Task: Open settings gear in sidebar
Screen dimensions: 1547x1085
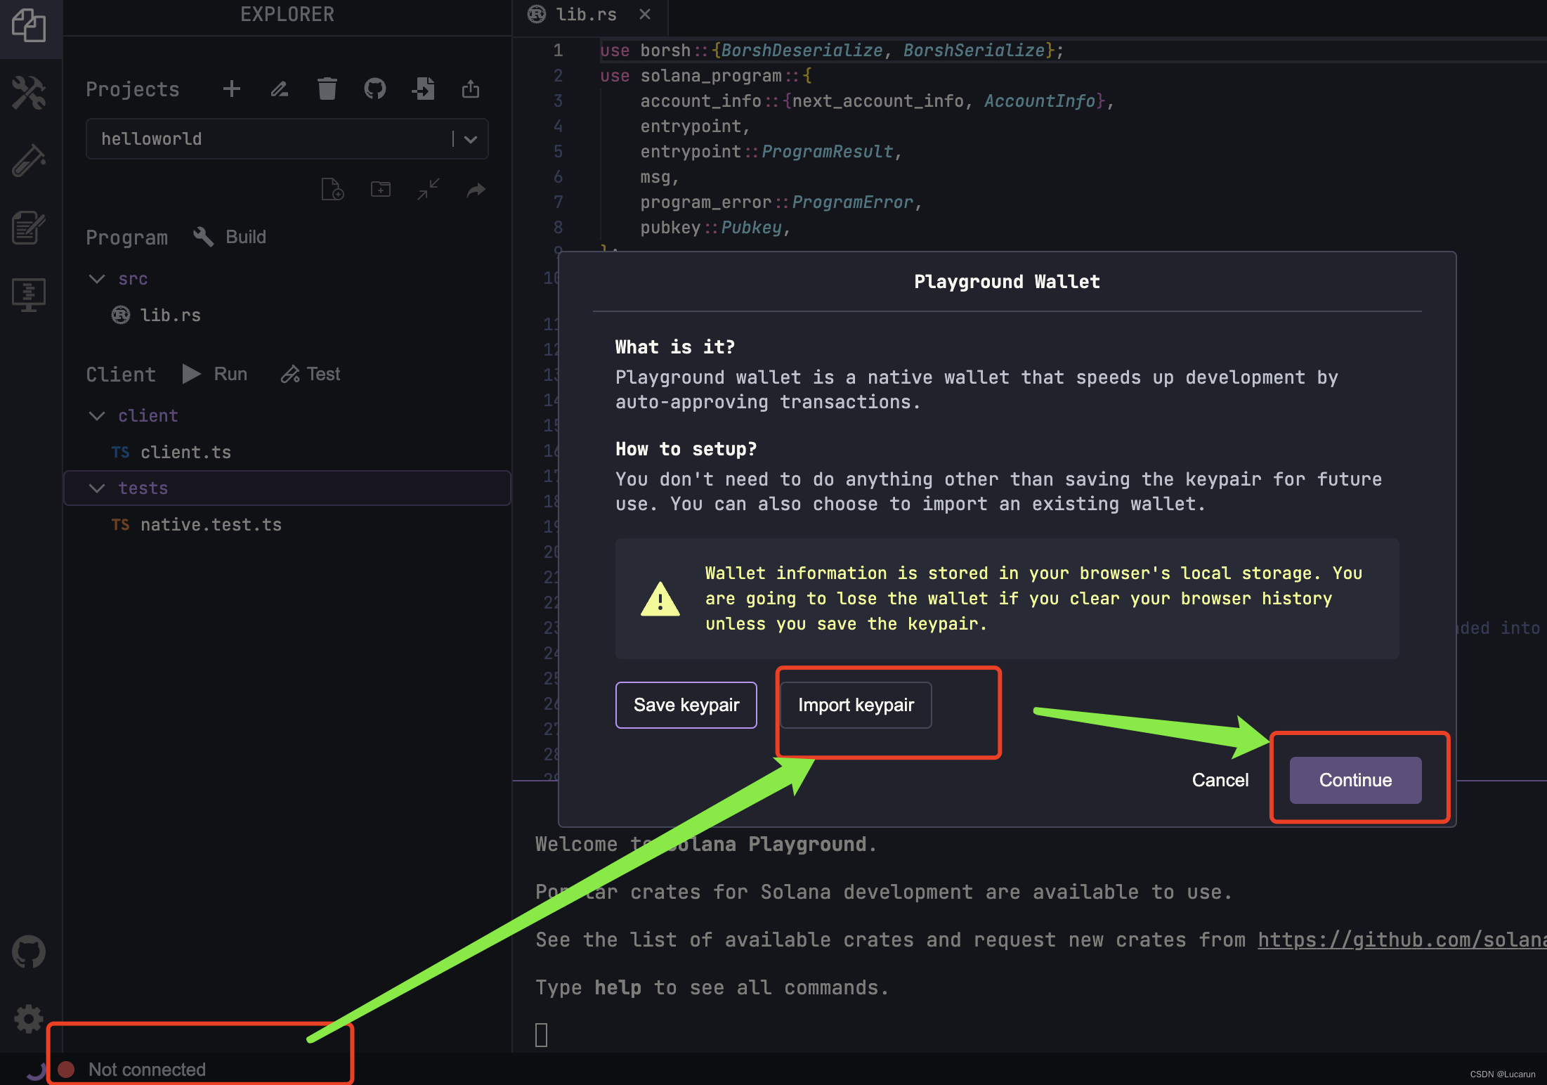Action: tap(29, 1018)
